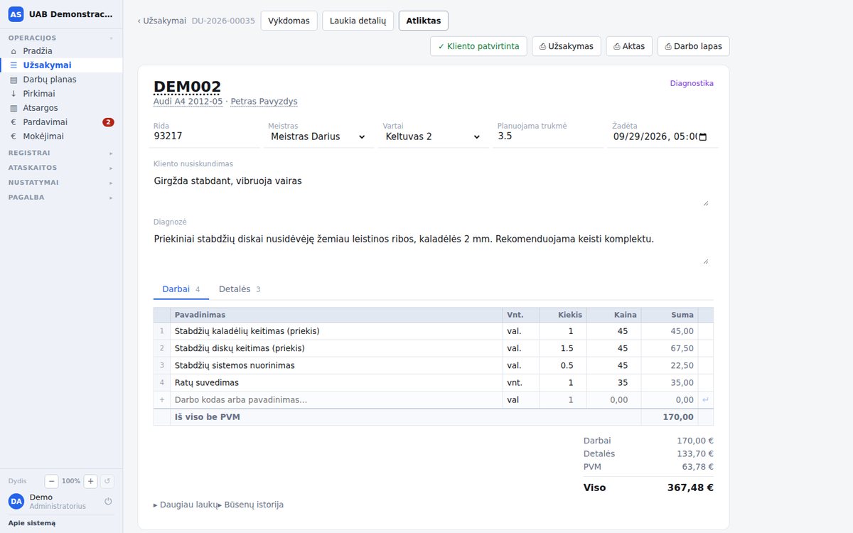853x533 pixels.
Task: Open the Audi A4 2012-05 vehicle link
Action: pyautogui.click(x=188, y=102)
